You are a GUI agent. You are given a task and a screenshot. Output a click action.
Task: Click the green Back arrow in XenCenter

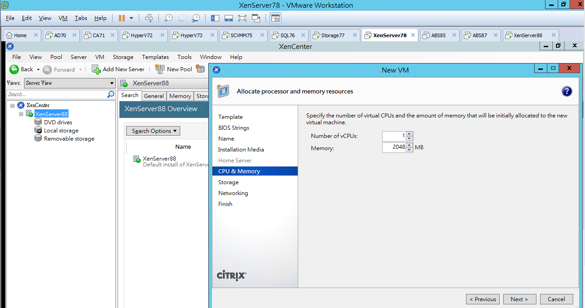click(15, 69)
